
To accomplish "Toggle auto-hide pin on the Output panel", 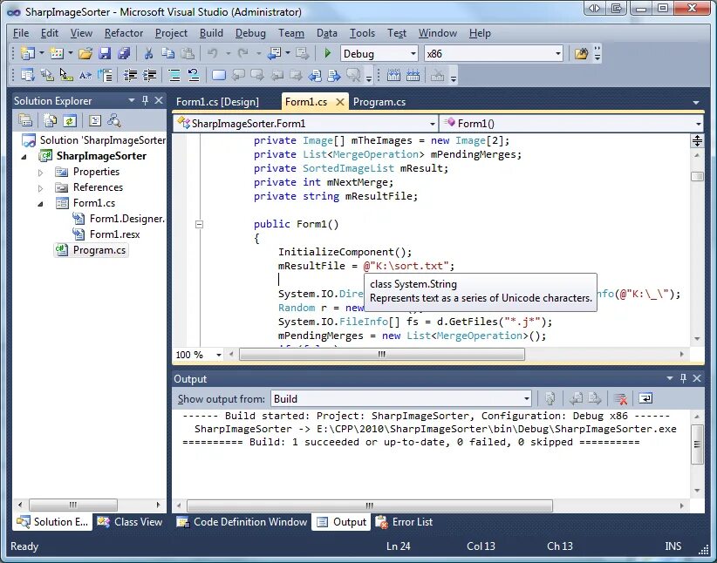I will 683,378.
